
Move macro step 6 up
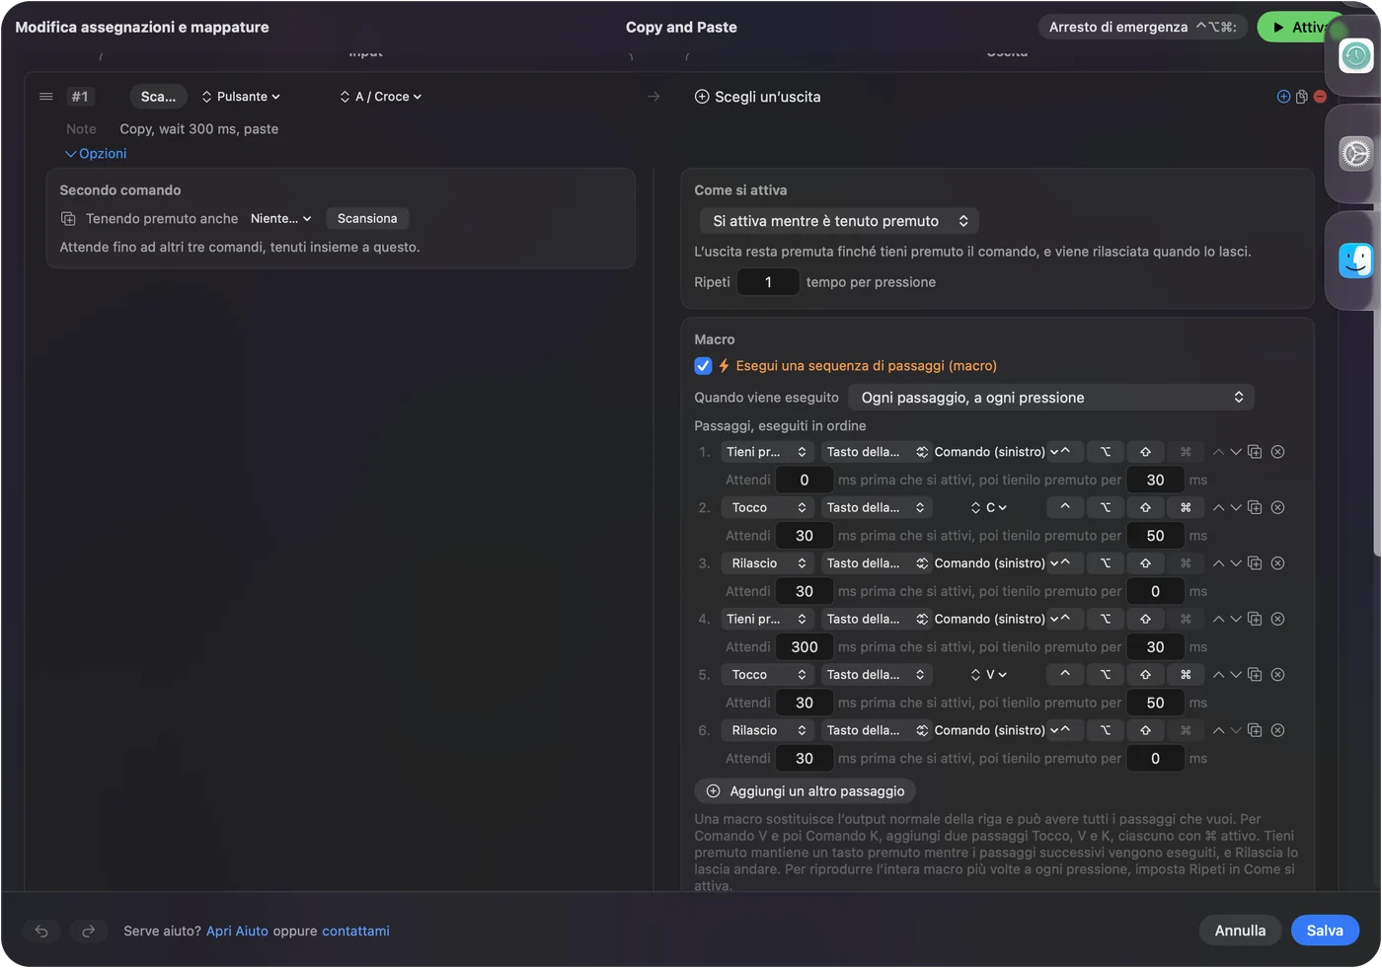pyautogui.click(x=1218, y=730)
